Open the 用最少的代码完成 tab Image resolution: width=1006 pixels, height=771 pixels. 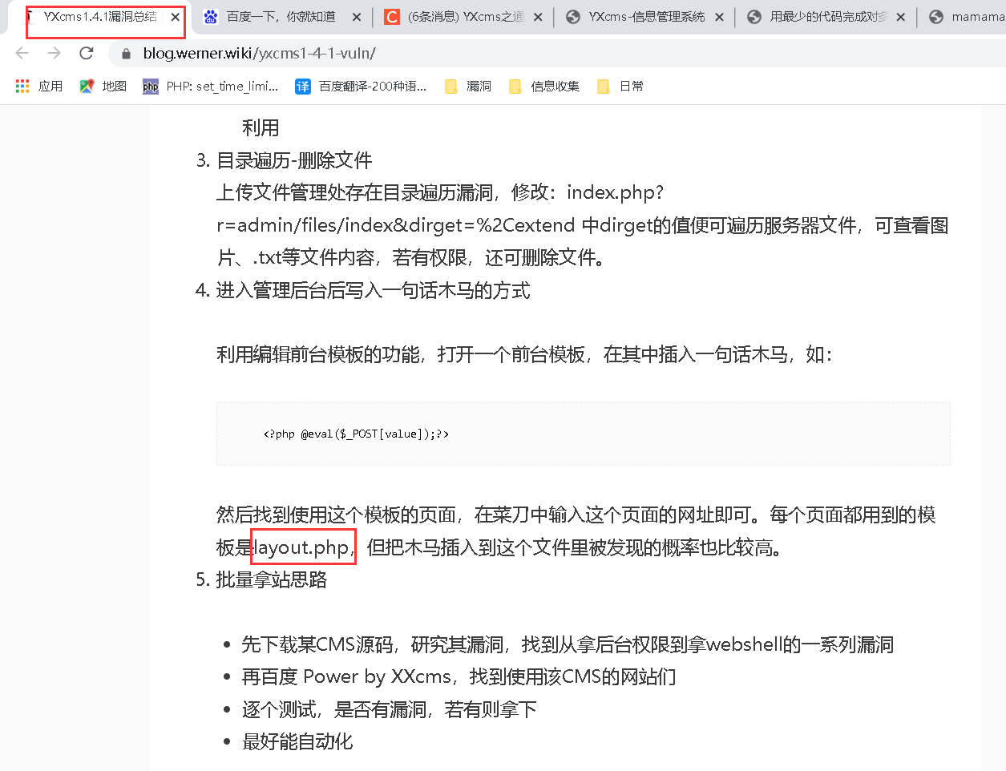point(827,17)
